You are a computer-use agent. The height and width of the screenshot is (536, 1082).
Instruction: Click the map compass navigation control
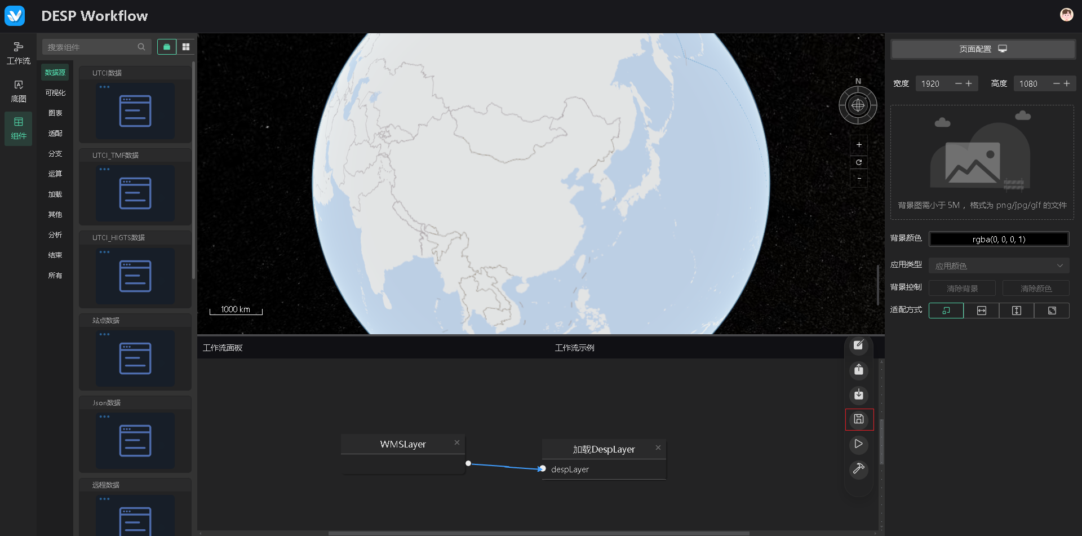[x=858, y=105]
